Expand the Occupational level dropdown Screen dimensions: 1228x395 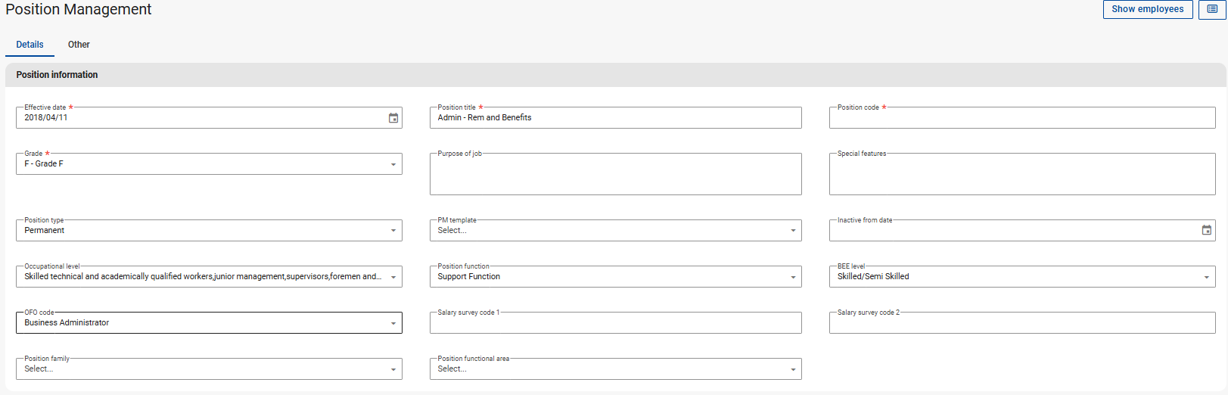pyautogui.click(x=393, y=277)
